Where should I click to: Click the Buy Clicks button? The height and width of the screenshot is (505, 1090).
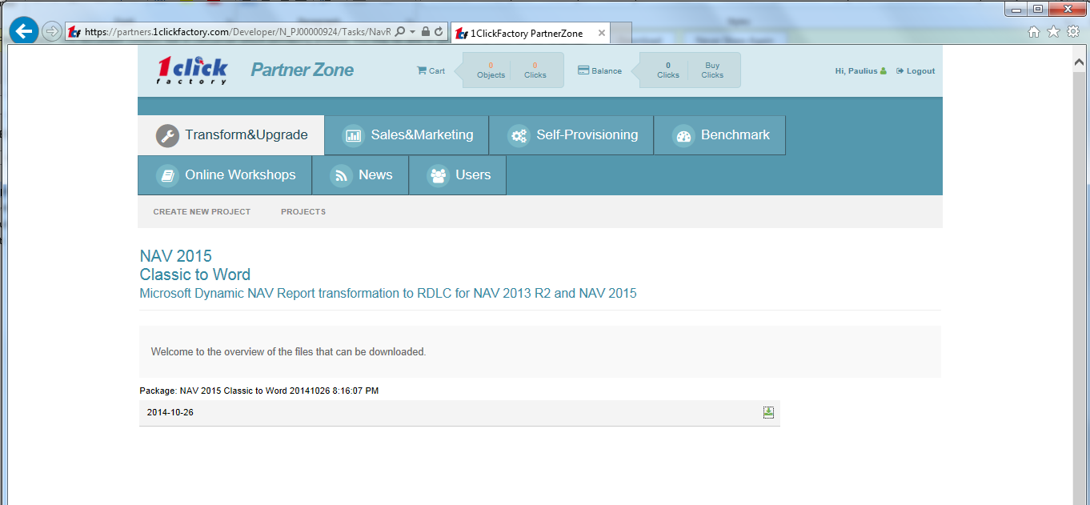(x=711, y=70)
